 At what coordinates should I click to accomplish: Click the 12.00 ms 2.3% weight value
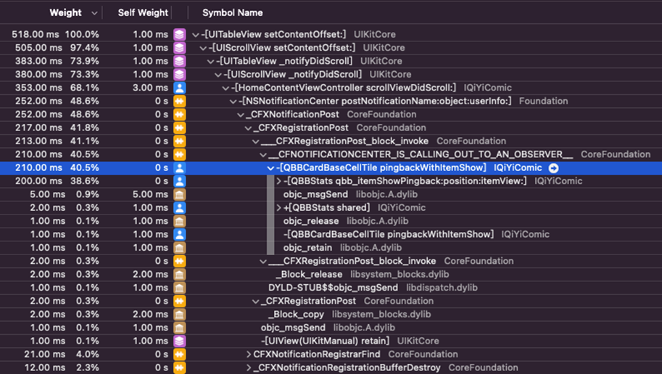(x=44, y=367)
